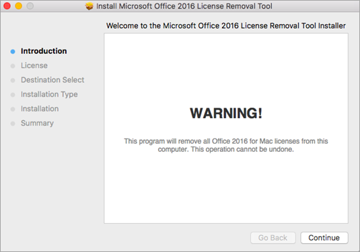Click the license removal warning paragraph

coord(226,145)
